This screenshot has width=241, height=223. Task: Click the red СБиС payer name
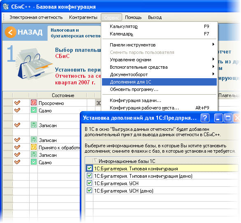coord(63,56)
